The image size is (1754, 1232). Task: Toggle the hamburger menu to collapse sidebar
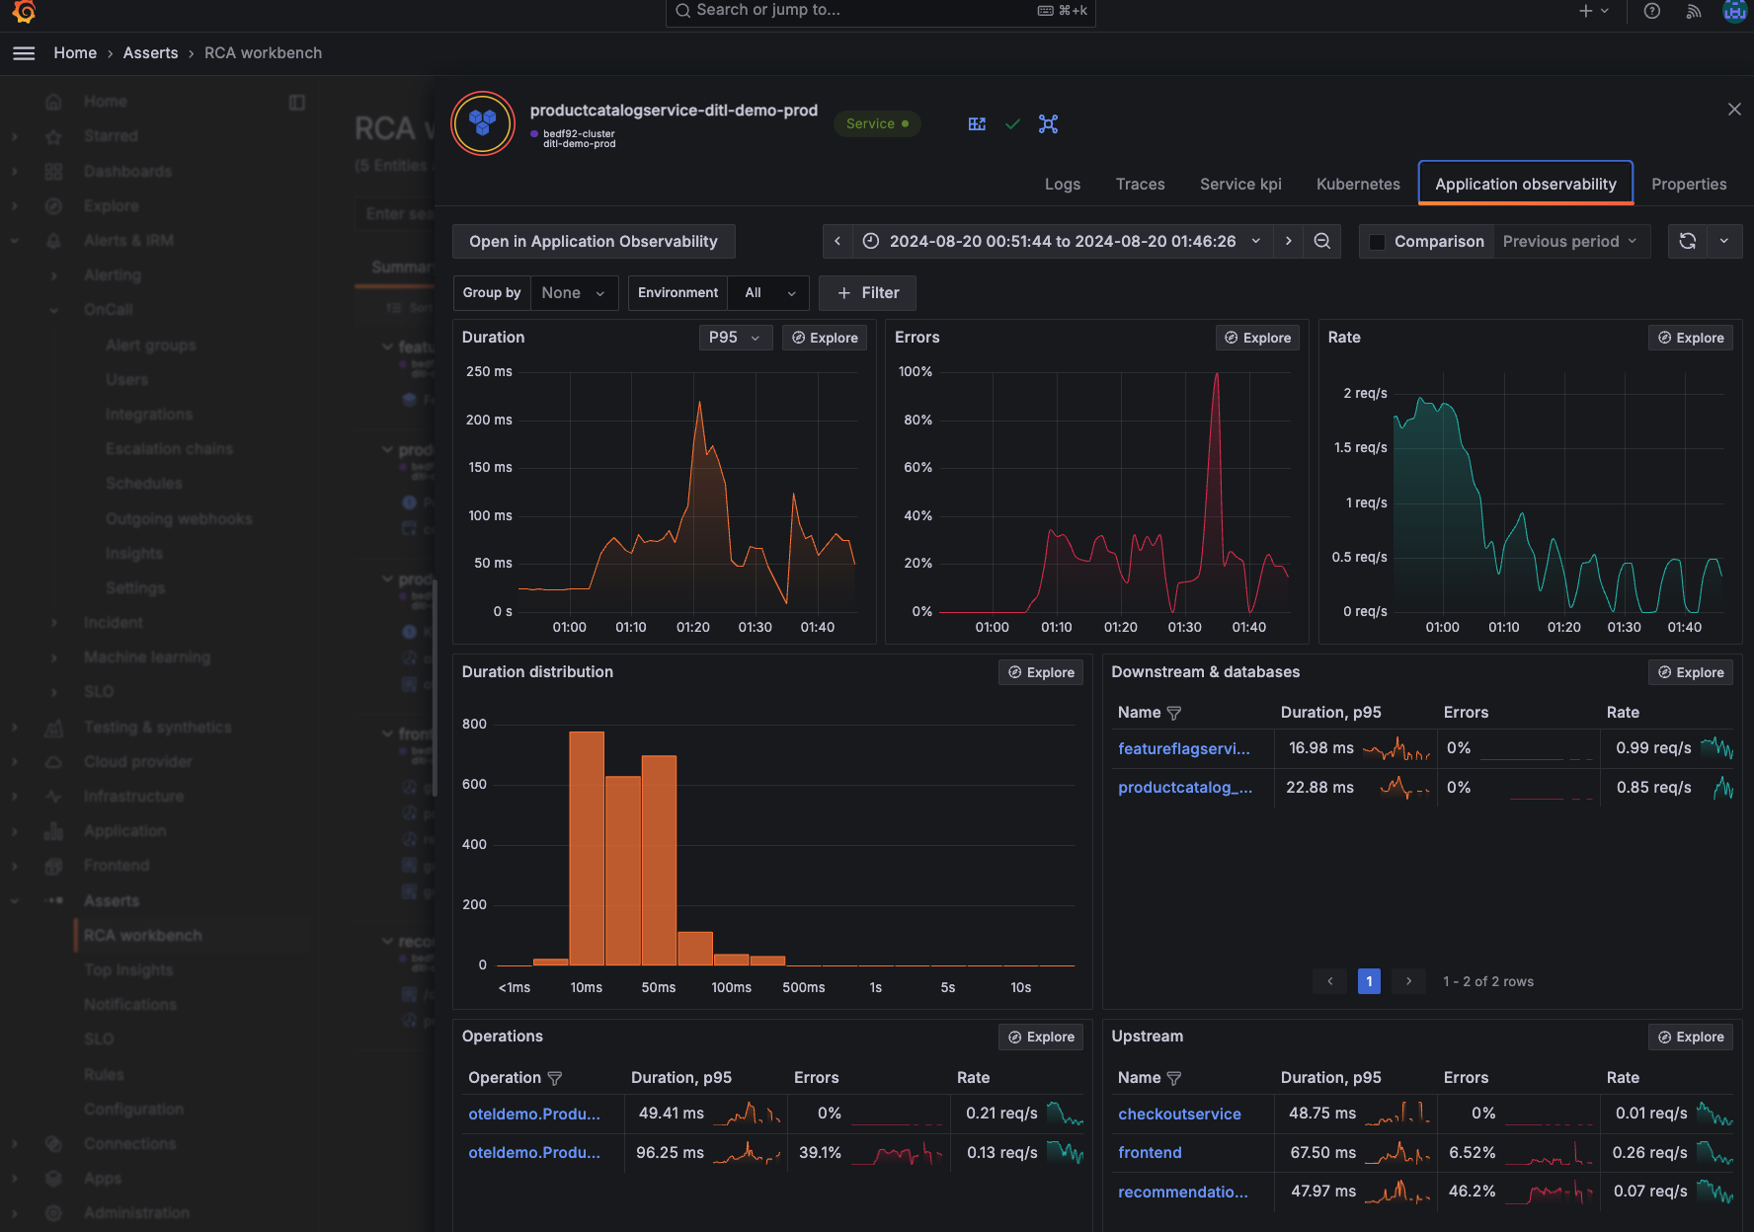pos(24,52)
